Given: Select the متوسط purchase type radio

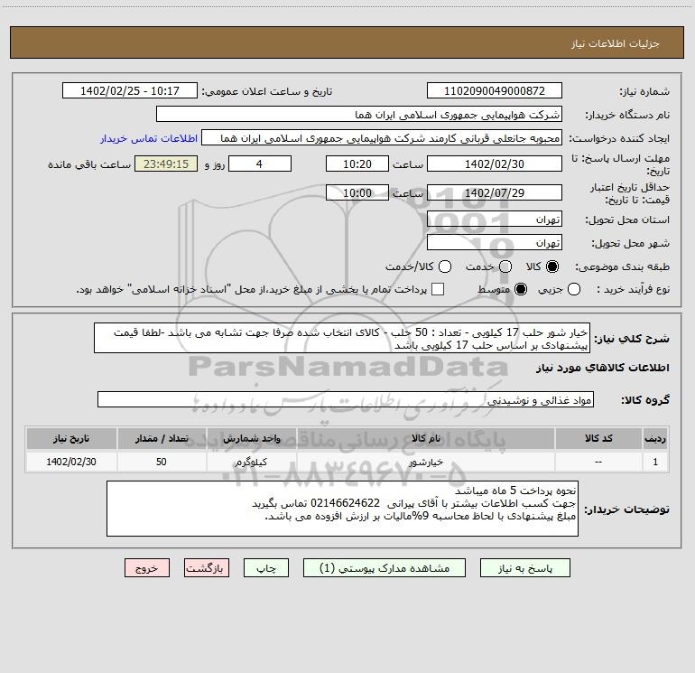Looking at the screenshot, I should coord(521,289).
